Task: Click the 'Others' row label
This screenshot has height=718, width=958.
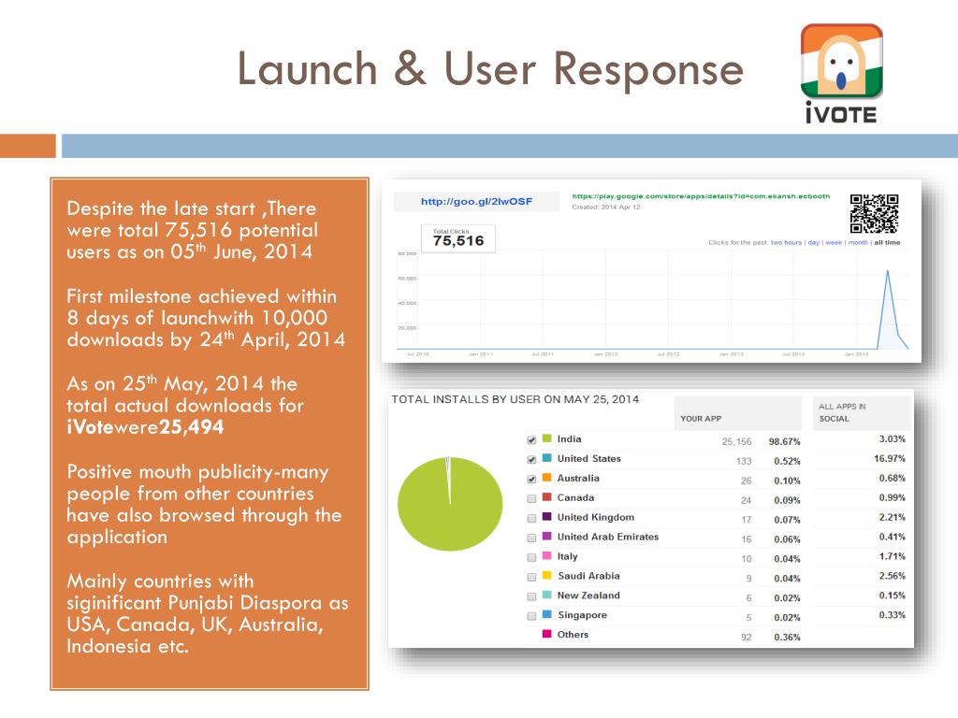Action: (573, 635)
